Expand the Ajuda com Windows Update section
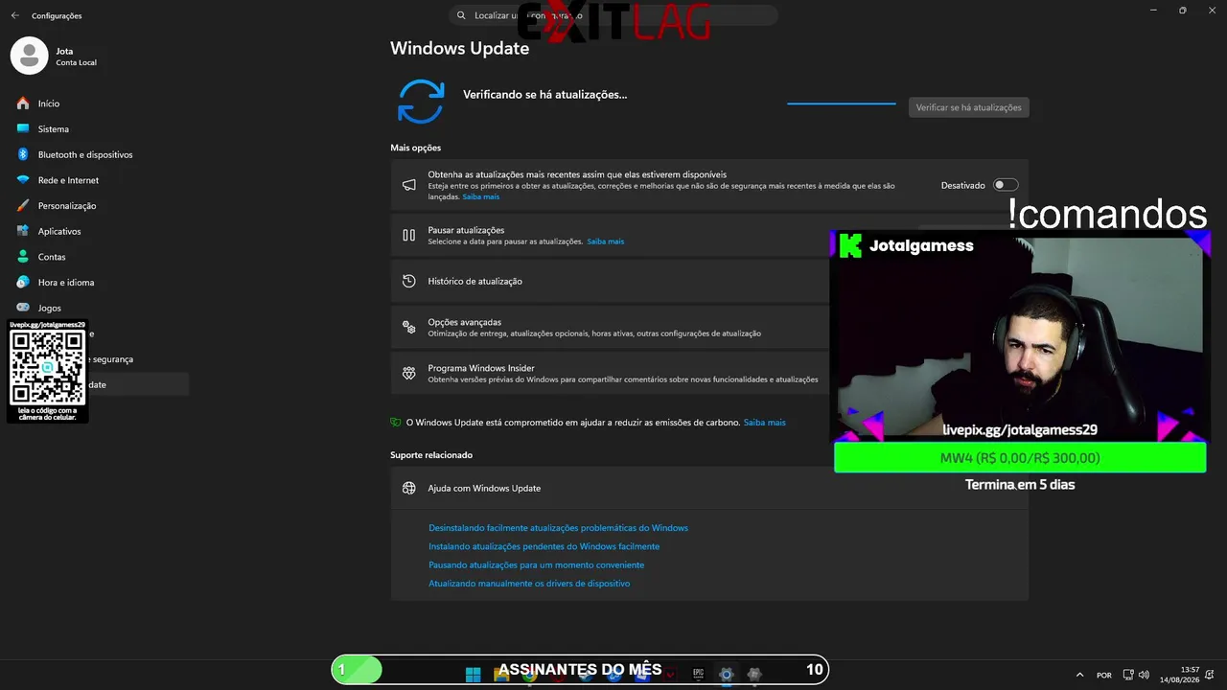The width and height of the screenshot is (1227, 690). [709, 488]
